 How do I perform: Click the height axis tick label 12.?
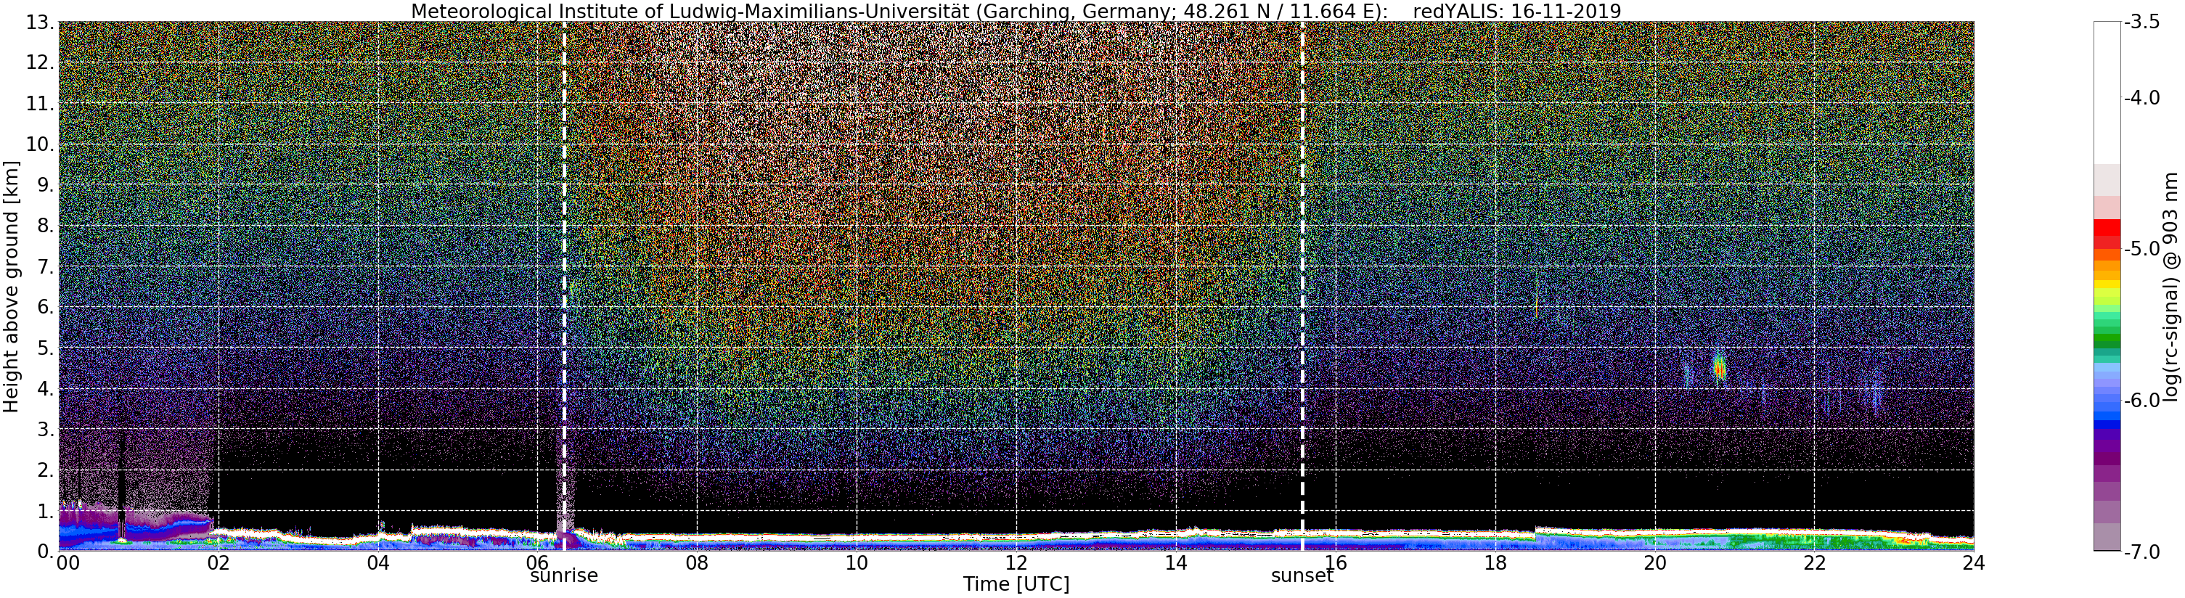tap(41, 64)
